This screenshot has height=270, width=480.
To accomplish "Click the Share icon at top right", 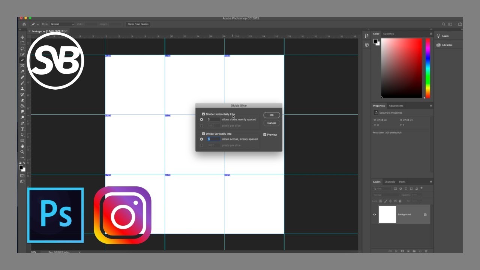I will coord(460,24).
